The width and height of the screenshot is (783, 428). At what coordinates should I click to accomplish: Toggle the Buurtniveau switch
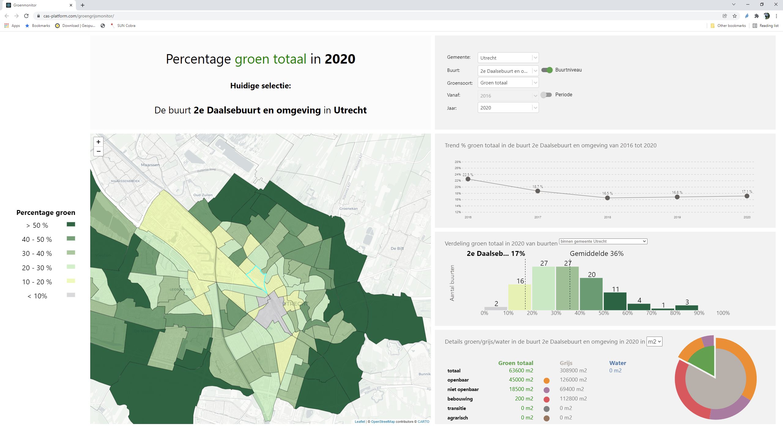(547, 70)
